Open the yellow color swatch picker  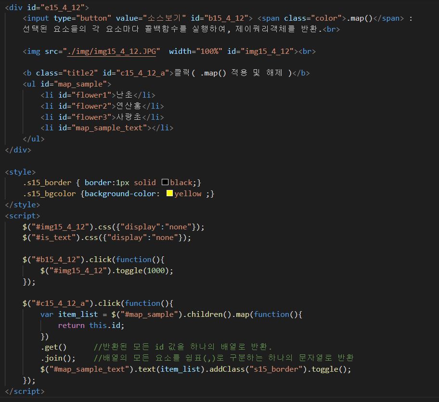(x=169, y=193)
